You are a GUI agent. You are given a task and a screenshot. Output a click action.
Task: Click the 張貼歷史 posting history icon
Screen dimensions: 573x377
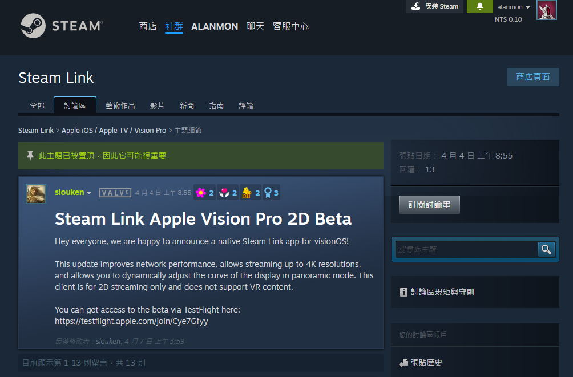[403, 362]
